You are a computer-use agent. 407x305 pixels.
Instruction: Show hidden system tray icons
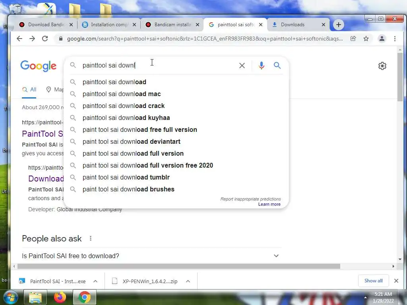pyautogui.click(x=365, y=297)
